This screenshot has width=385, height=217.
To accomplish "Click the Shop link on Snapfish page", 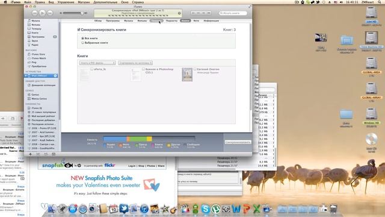I will click(141, 166).
